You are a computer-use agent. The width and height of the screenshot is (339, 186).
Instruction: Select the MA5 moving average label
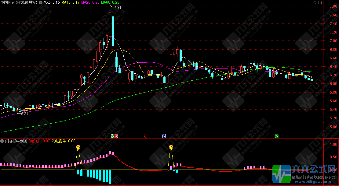pyautogui.click(x=52, y=2)
